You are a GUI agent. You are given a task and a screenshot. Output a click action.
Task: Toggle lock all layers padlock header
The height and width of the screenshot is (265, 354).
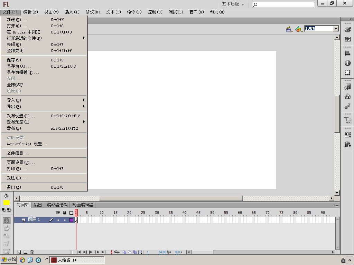(x=65, y=213)
